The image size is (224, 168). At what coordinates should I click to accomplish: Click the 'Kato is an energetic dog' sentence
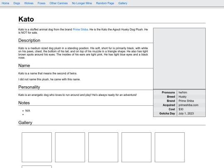click(78, 95)
